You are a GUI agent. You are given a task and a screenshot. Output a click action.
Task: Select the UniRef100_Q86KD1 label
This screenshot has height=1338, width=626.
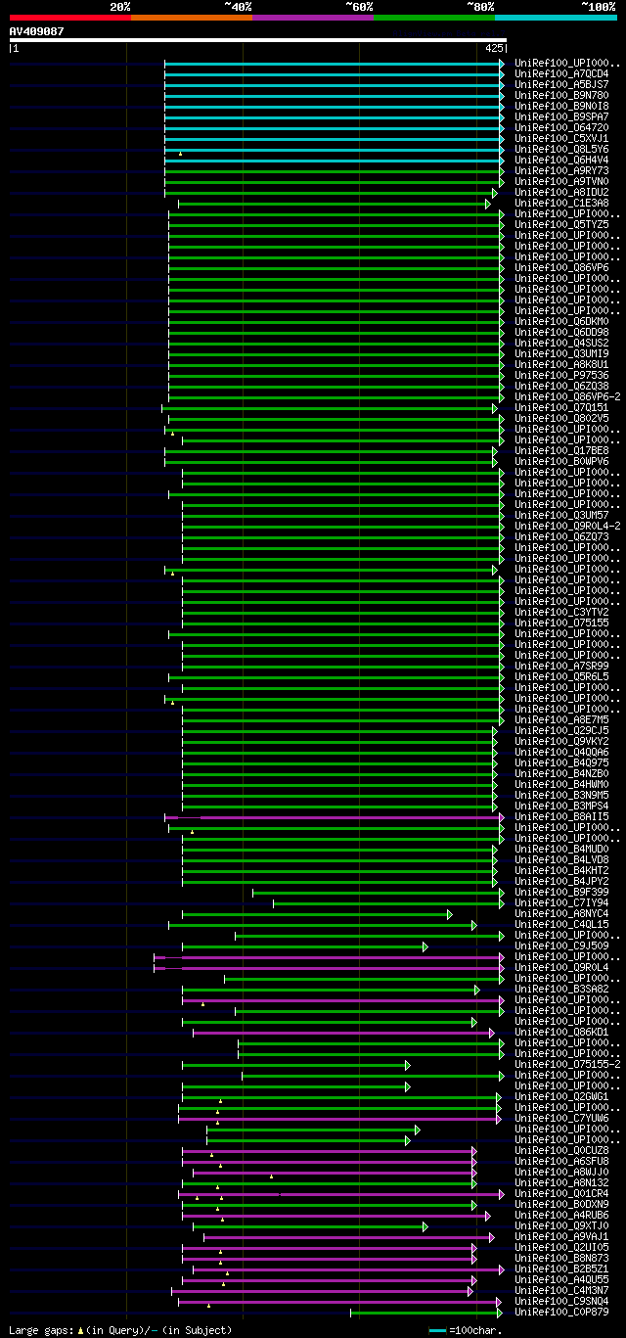[561, 1032]
